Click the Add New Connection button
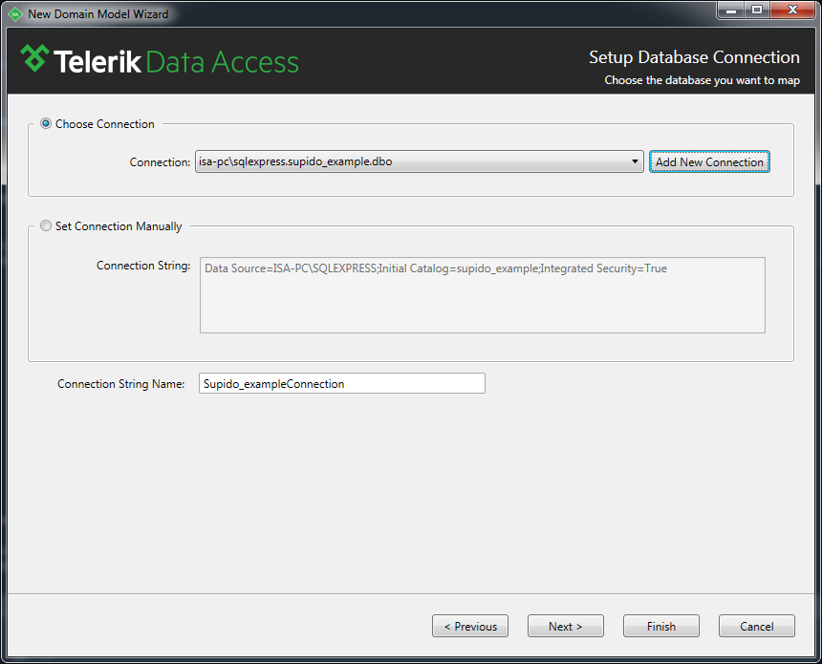This screenshot has width=822, height=664. tap(709, 161)
